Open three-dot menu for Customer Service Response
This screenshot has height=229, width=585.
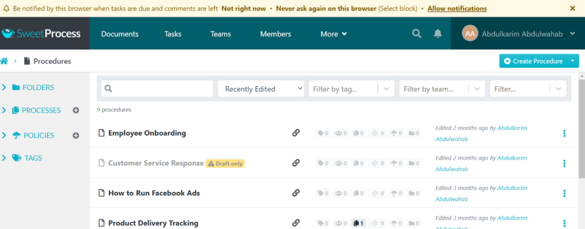point(564,163)
